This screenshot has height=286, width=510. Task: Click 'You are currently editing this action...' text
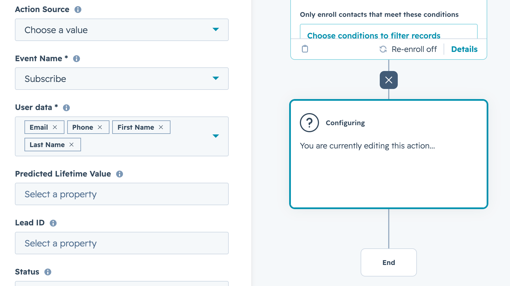[x=367, y=146]
